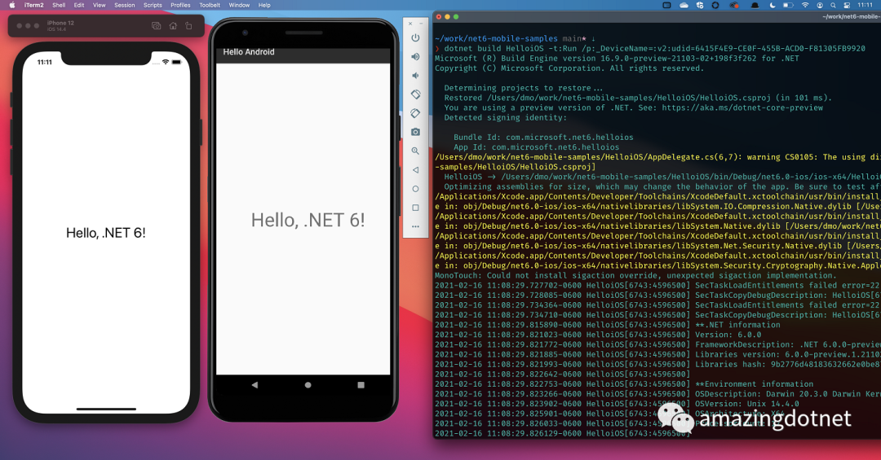The image size is (881, 460).
Task: Minimize the Android emulator toolbar
Action: point(421,24)
